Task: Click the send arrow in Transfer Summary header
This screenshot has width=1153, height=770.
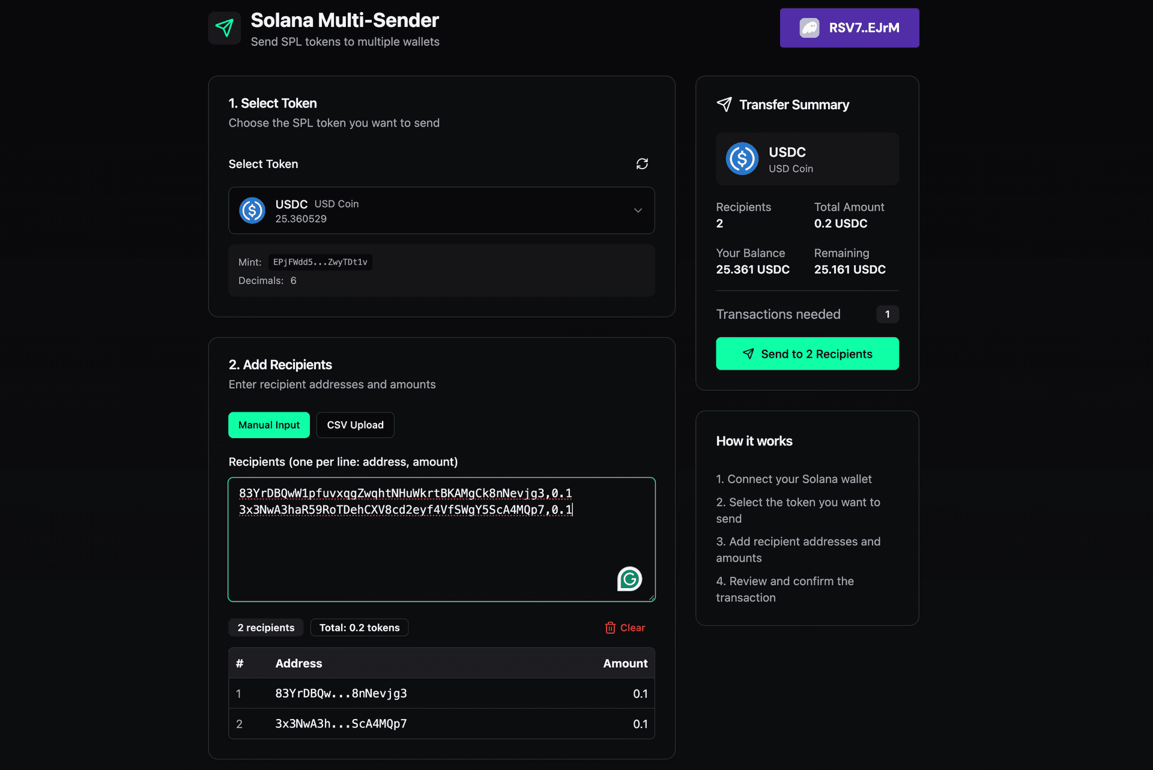Action: [724, 104]
